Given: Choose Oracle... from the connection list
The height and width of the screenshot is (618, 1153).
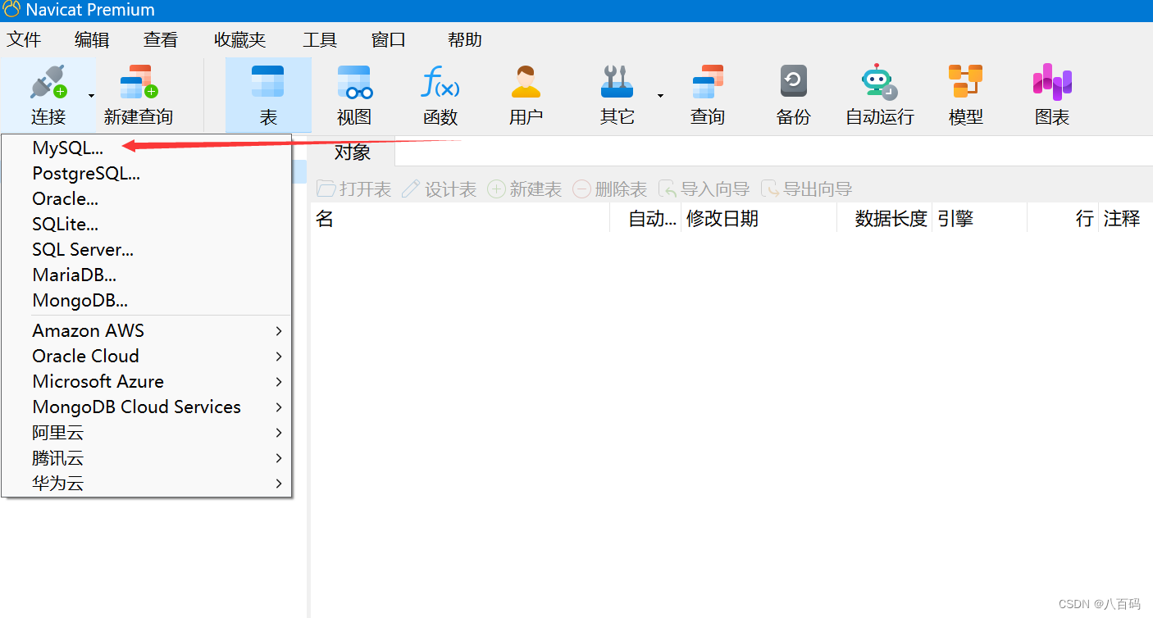Looking at the screenshot, I should click(147, 198).
